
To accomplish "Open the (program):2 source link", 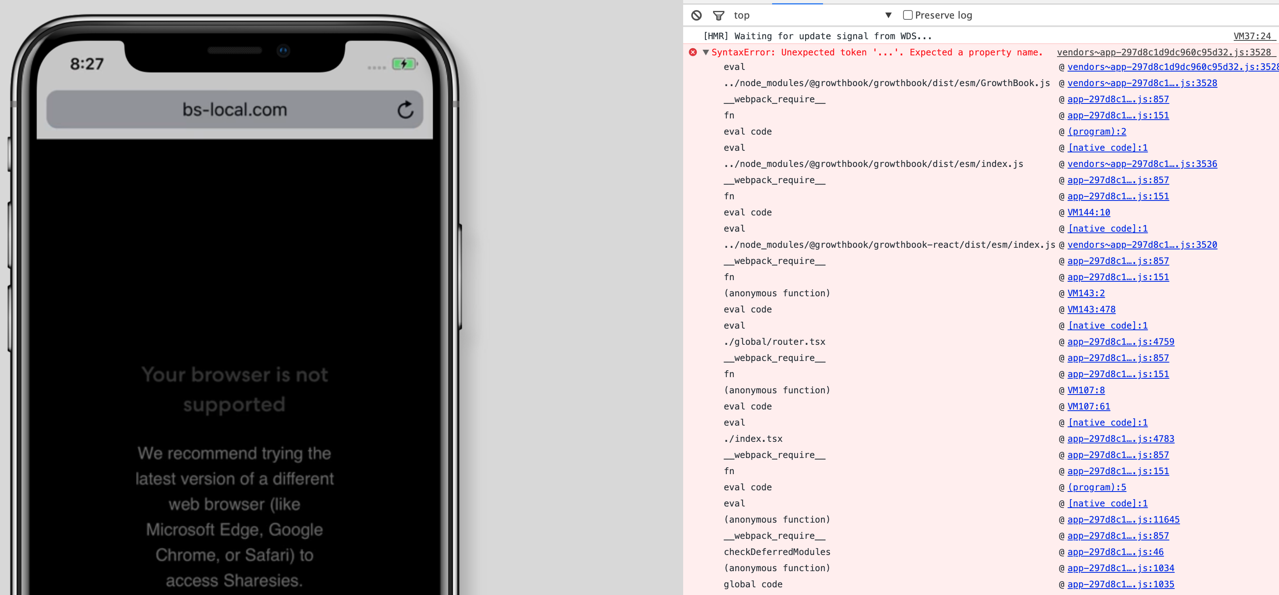I will (x=1096, y=131).
